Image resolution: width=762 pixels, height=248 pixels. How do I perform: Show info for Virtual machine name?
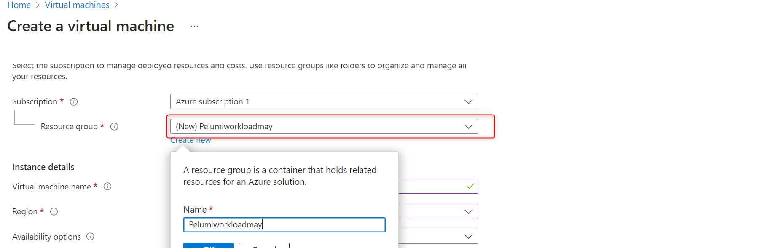tap(107, 187)
